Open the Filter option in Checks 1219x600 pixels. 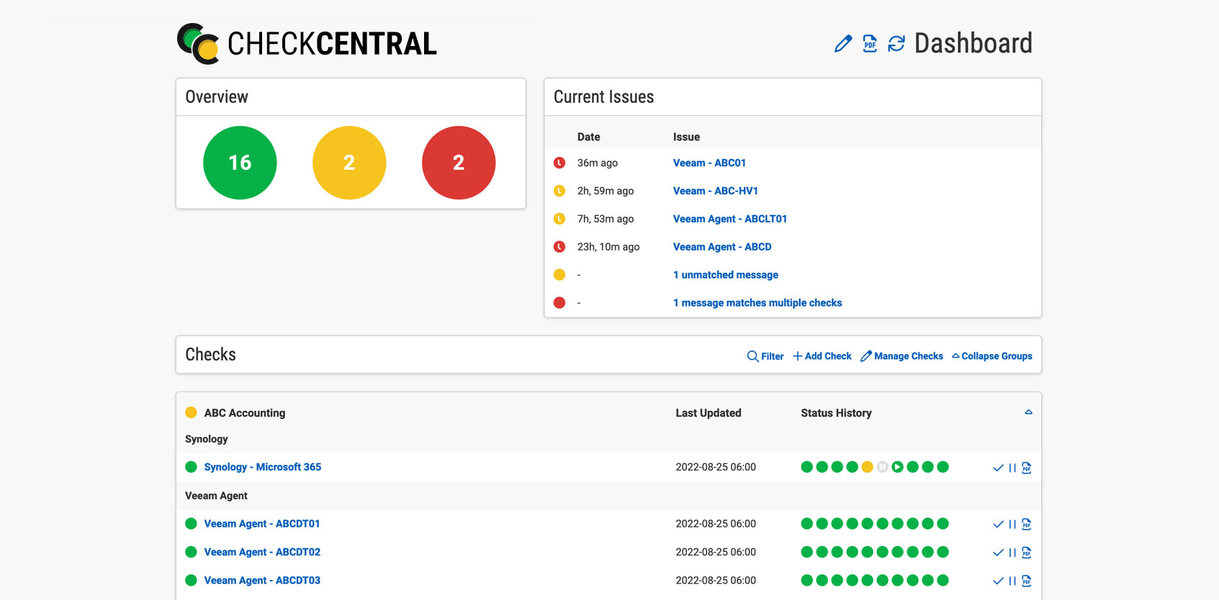pyautogui.click(x=765, y=356)
